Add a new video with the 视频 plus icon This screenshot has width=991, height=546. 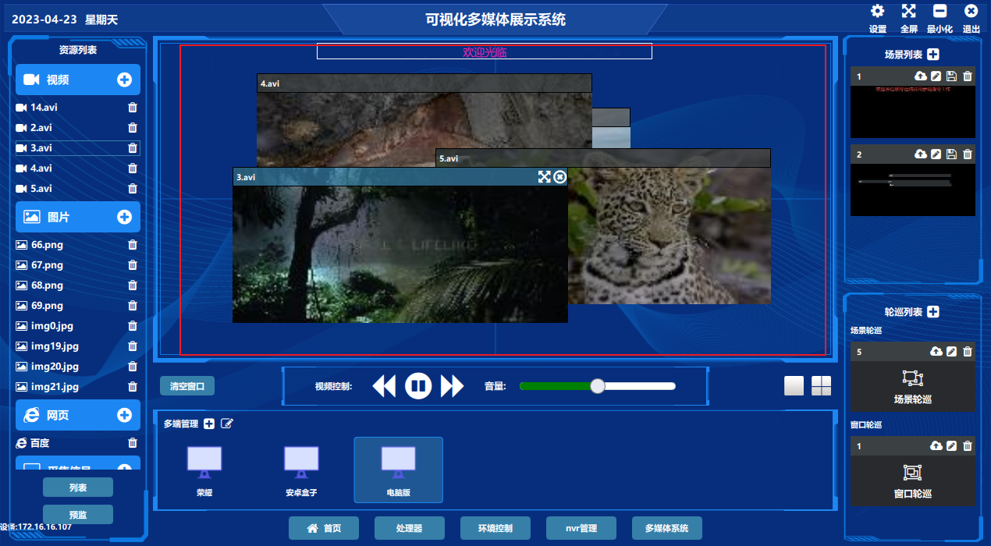124,80
